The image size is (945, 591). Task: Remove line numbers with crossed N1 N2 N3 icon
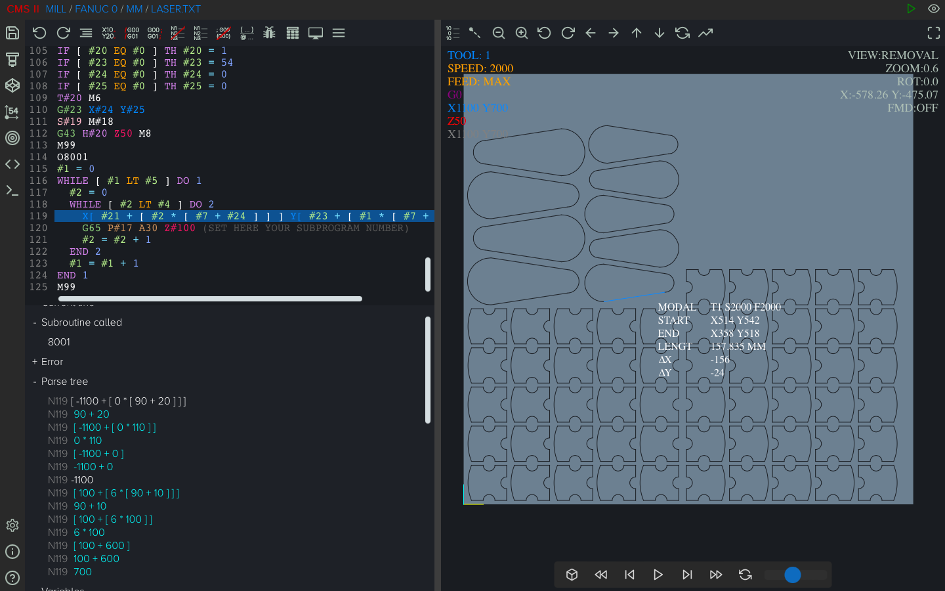tap(177, 33)
